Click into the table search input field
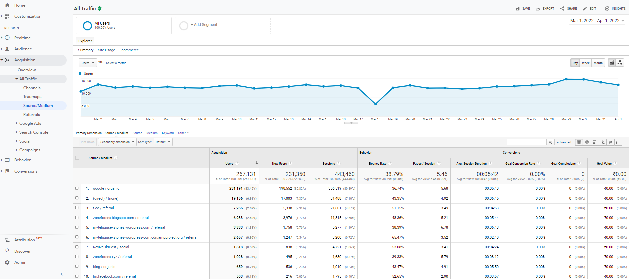 click(x=526, y=142)
